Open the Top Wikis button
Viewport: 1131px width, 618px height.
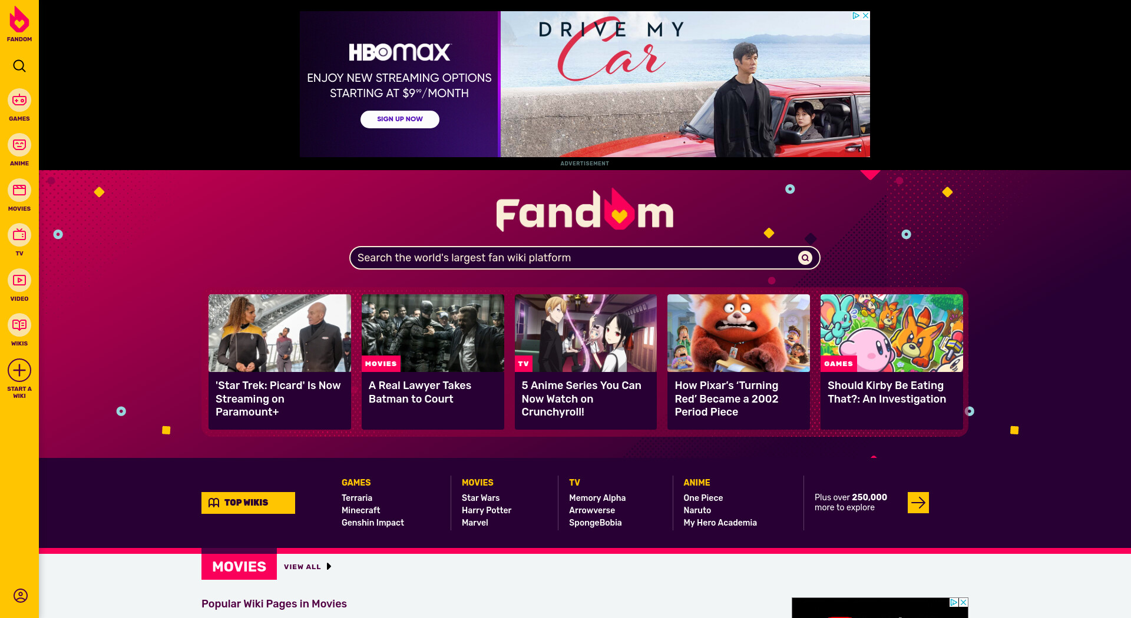tap(248, 503)
